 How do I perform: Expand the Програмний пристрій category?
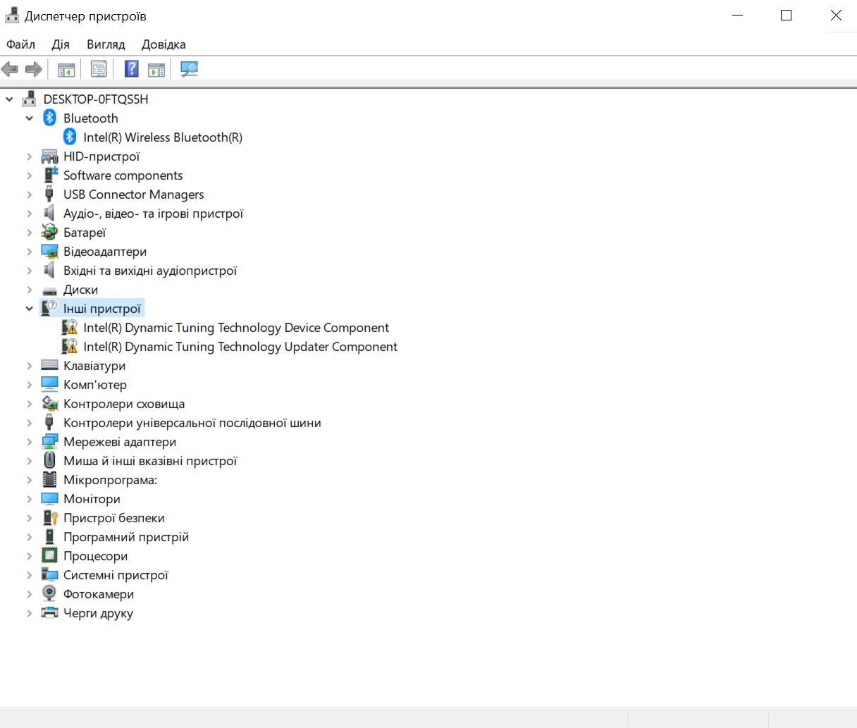coord(30,537)
